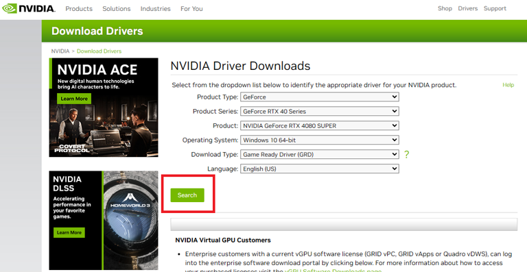Go to the Shop link
The image size is (527, 272).
click(x=445, y=8)
